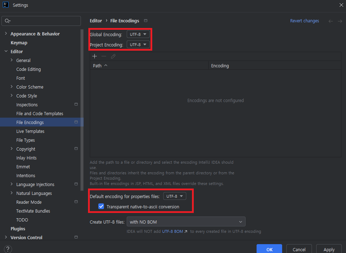Screen dimensions: 346x253
Task: Expand Language Injections node
Action: point(12,184)
